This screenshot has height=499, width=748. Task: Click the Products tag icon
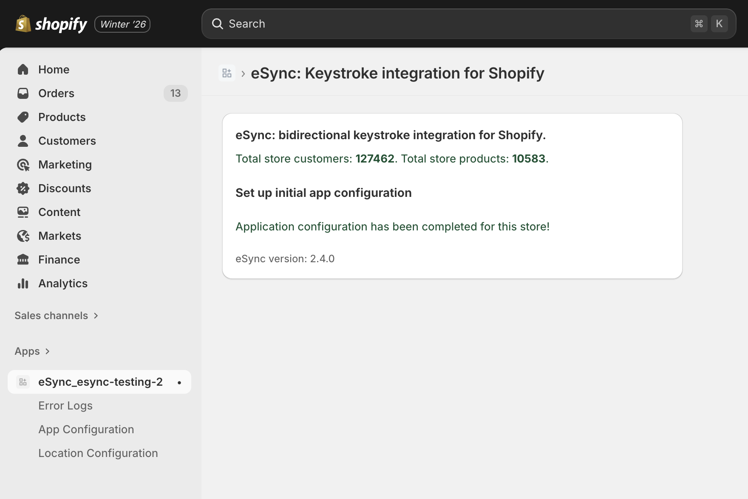pos(23,117)
